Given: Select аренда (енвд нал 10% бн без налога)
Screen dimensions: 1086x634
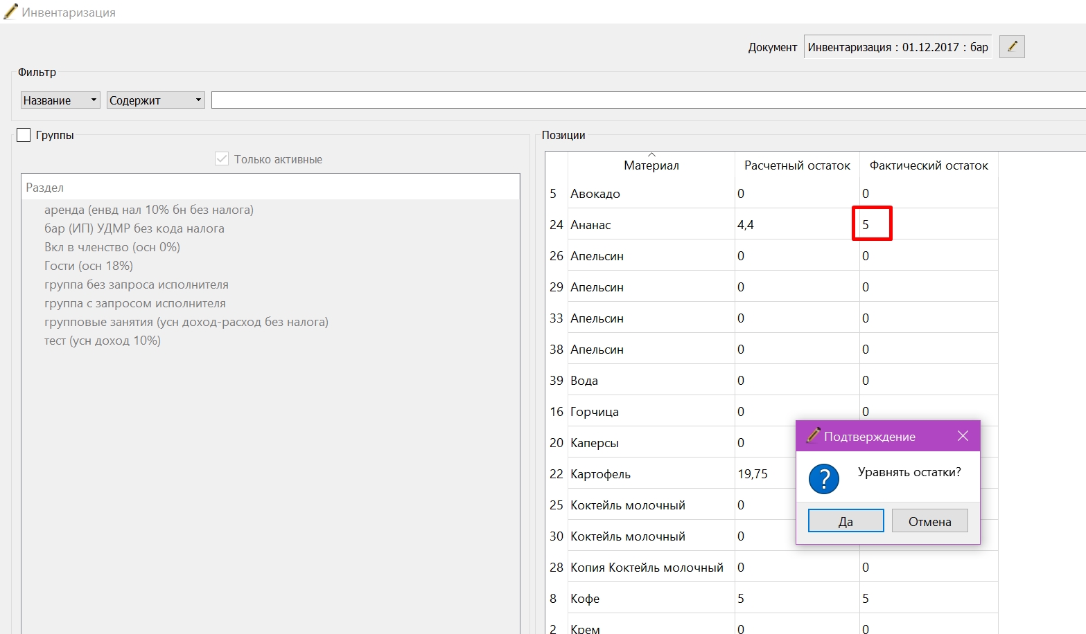Looking at the screenshot, I should 149,210.
